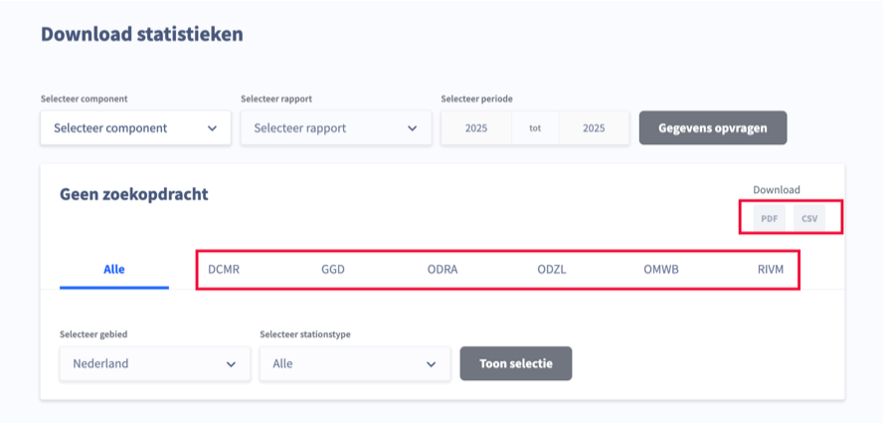Download the statistics as CSV
This screenshot has width=884, height=423.
(x=809, y=218)
